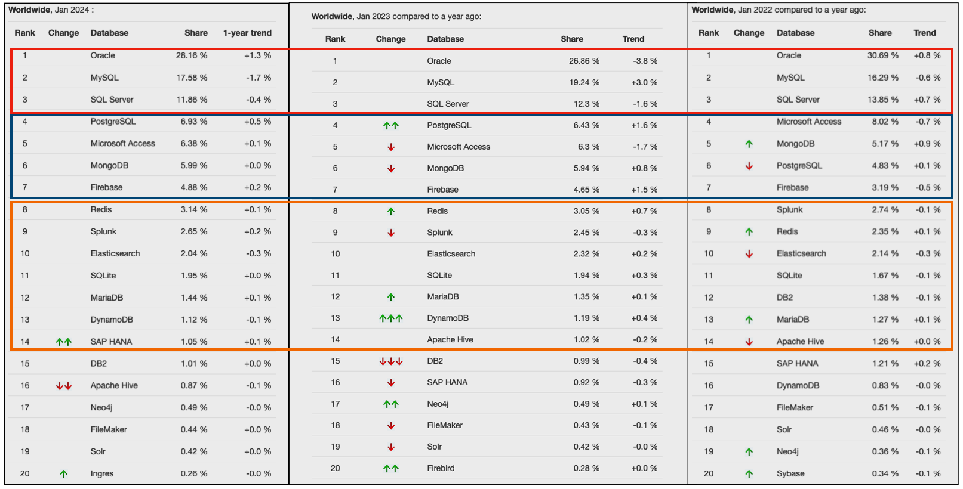Click the Worldwide, Jan 2024 heading
This screenshot has width=963, height=489.
click(51, 10)
